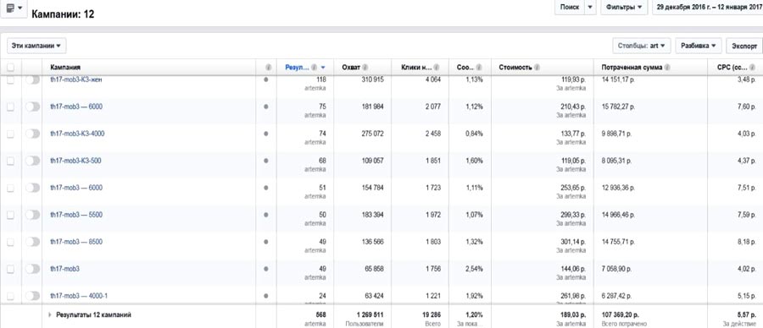Viewport: 763px width, 328px height.
Task: Click the Кампании: 12 heading
Action: coord(63,14)
